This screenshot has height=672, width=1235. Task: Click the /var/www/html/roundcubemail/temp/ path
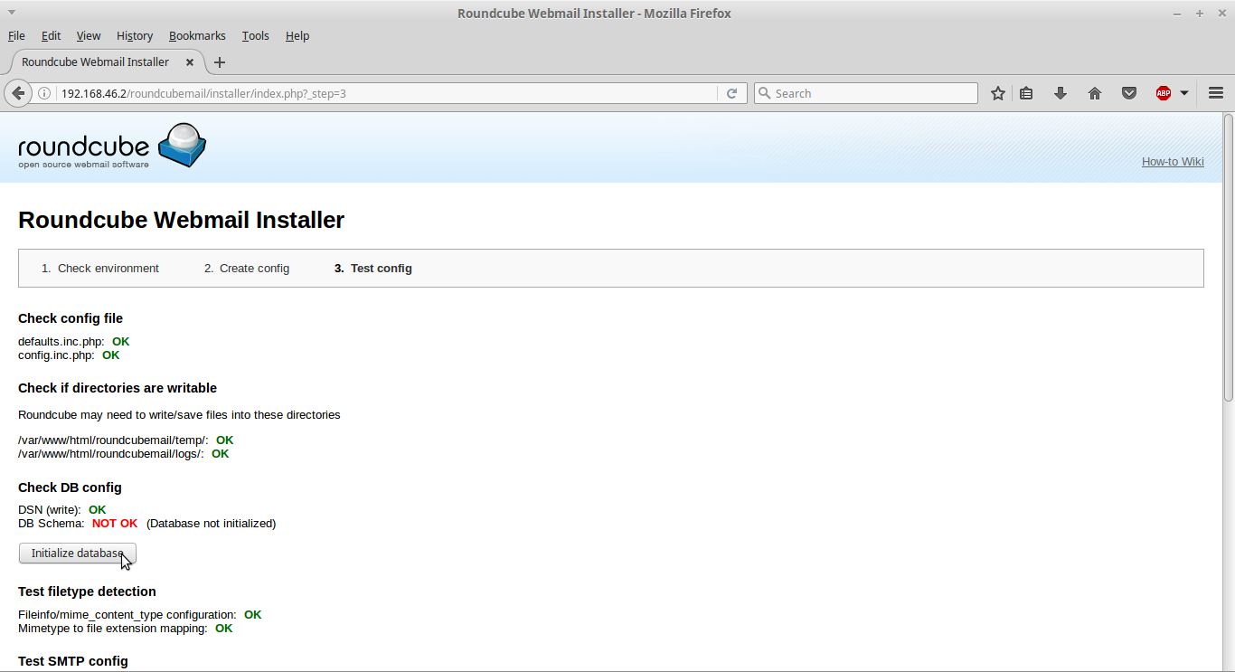click(x=113, y=440)
